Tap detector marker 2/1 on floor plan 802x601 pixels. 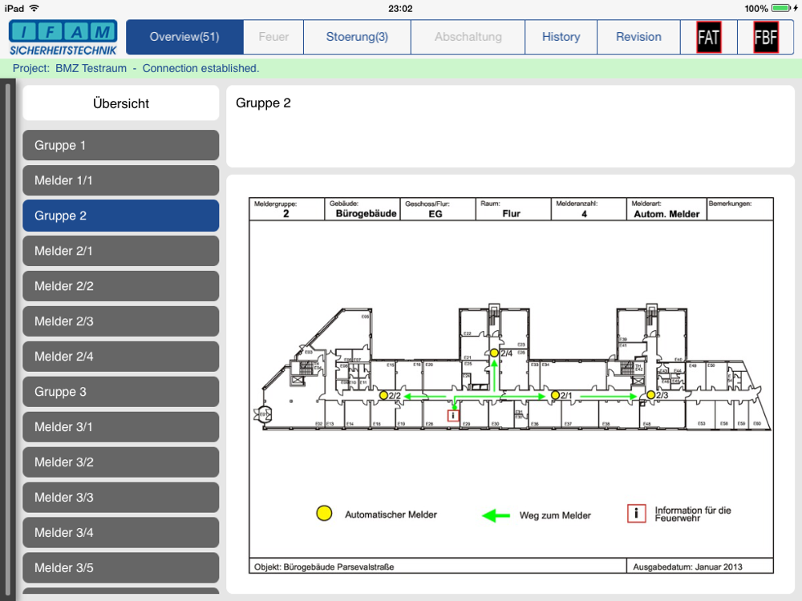pos(554,396)
